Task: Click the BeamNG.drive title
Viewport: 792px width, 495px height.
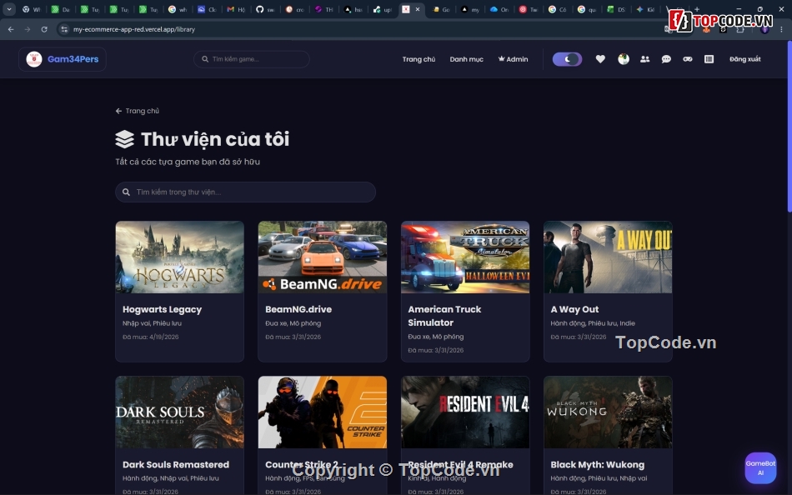Action: pyautogui.click(x=298, y=309)
